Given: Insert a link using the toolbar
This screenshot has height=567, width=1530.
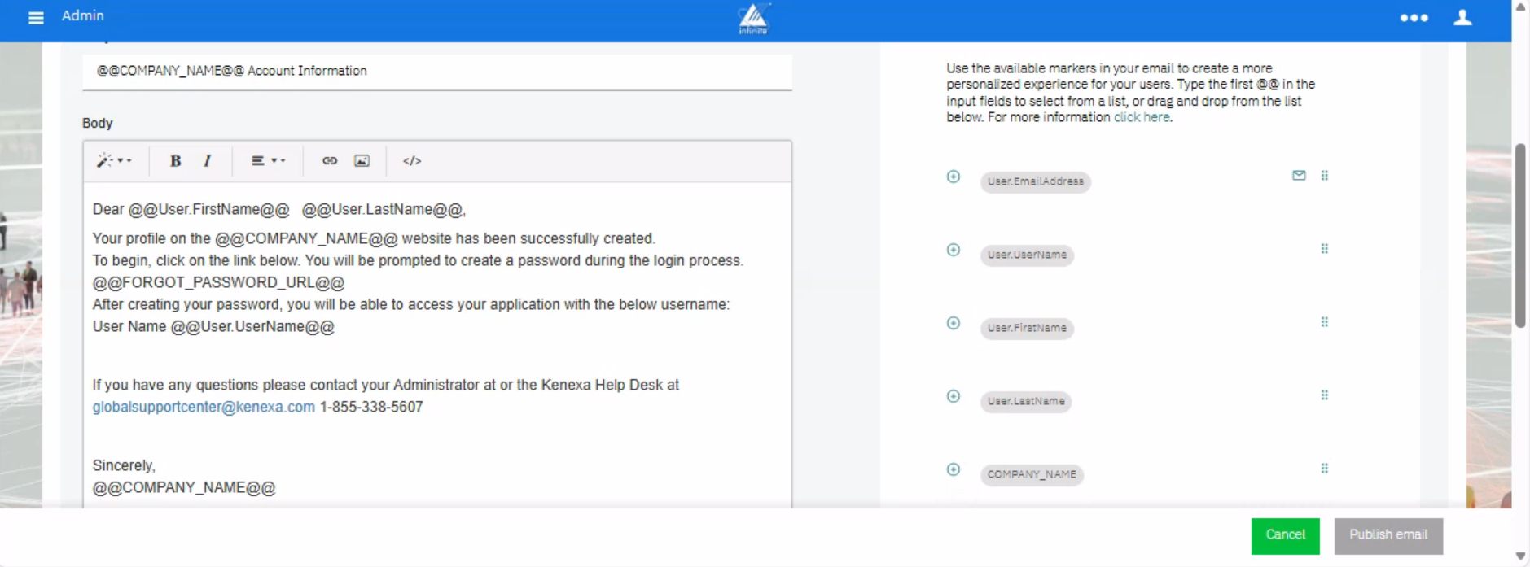Looking at the screenshot, I should click(330, 161).
